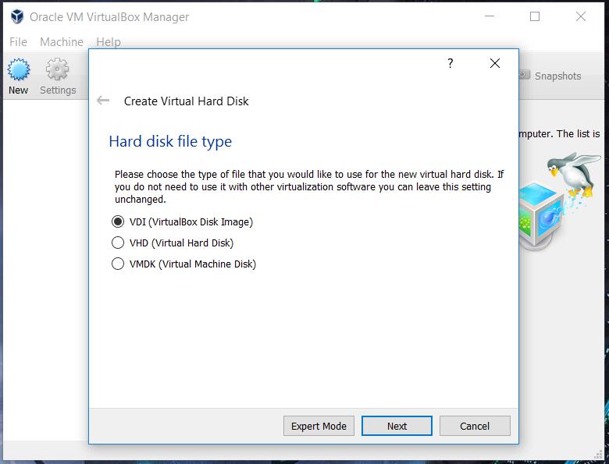Minimize the VirtualBox Manager window
This screenshot has height=464, width=609.
(x=490, y=16)
